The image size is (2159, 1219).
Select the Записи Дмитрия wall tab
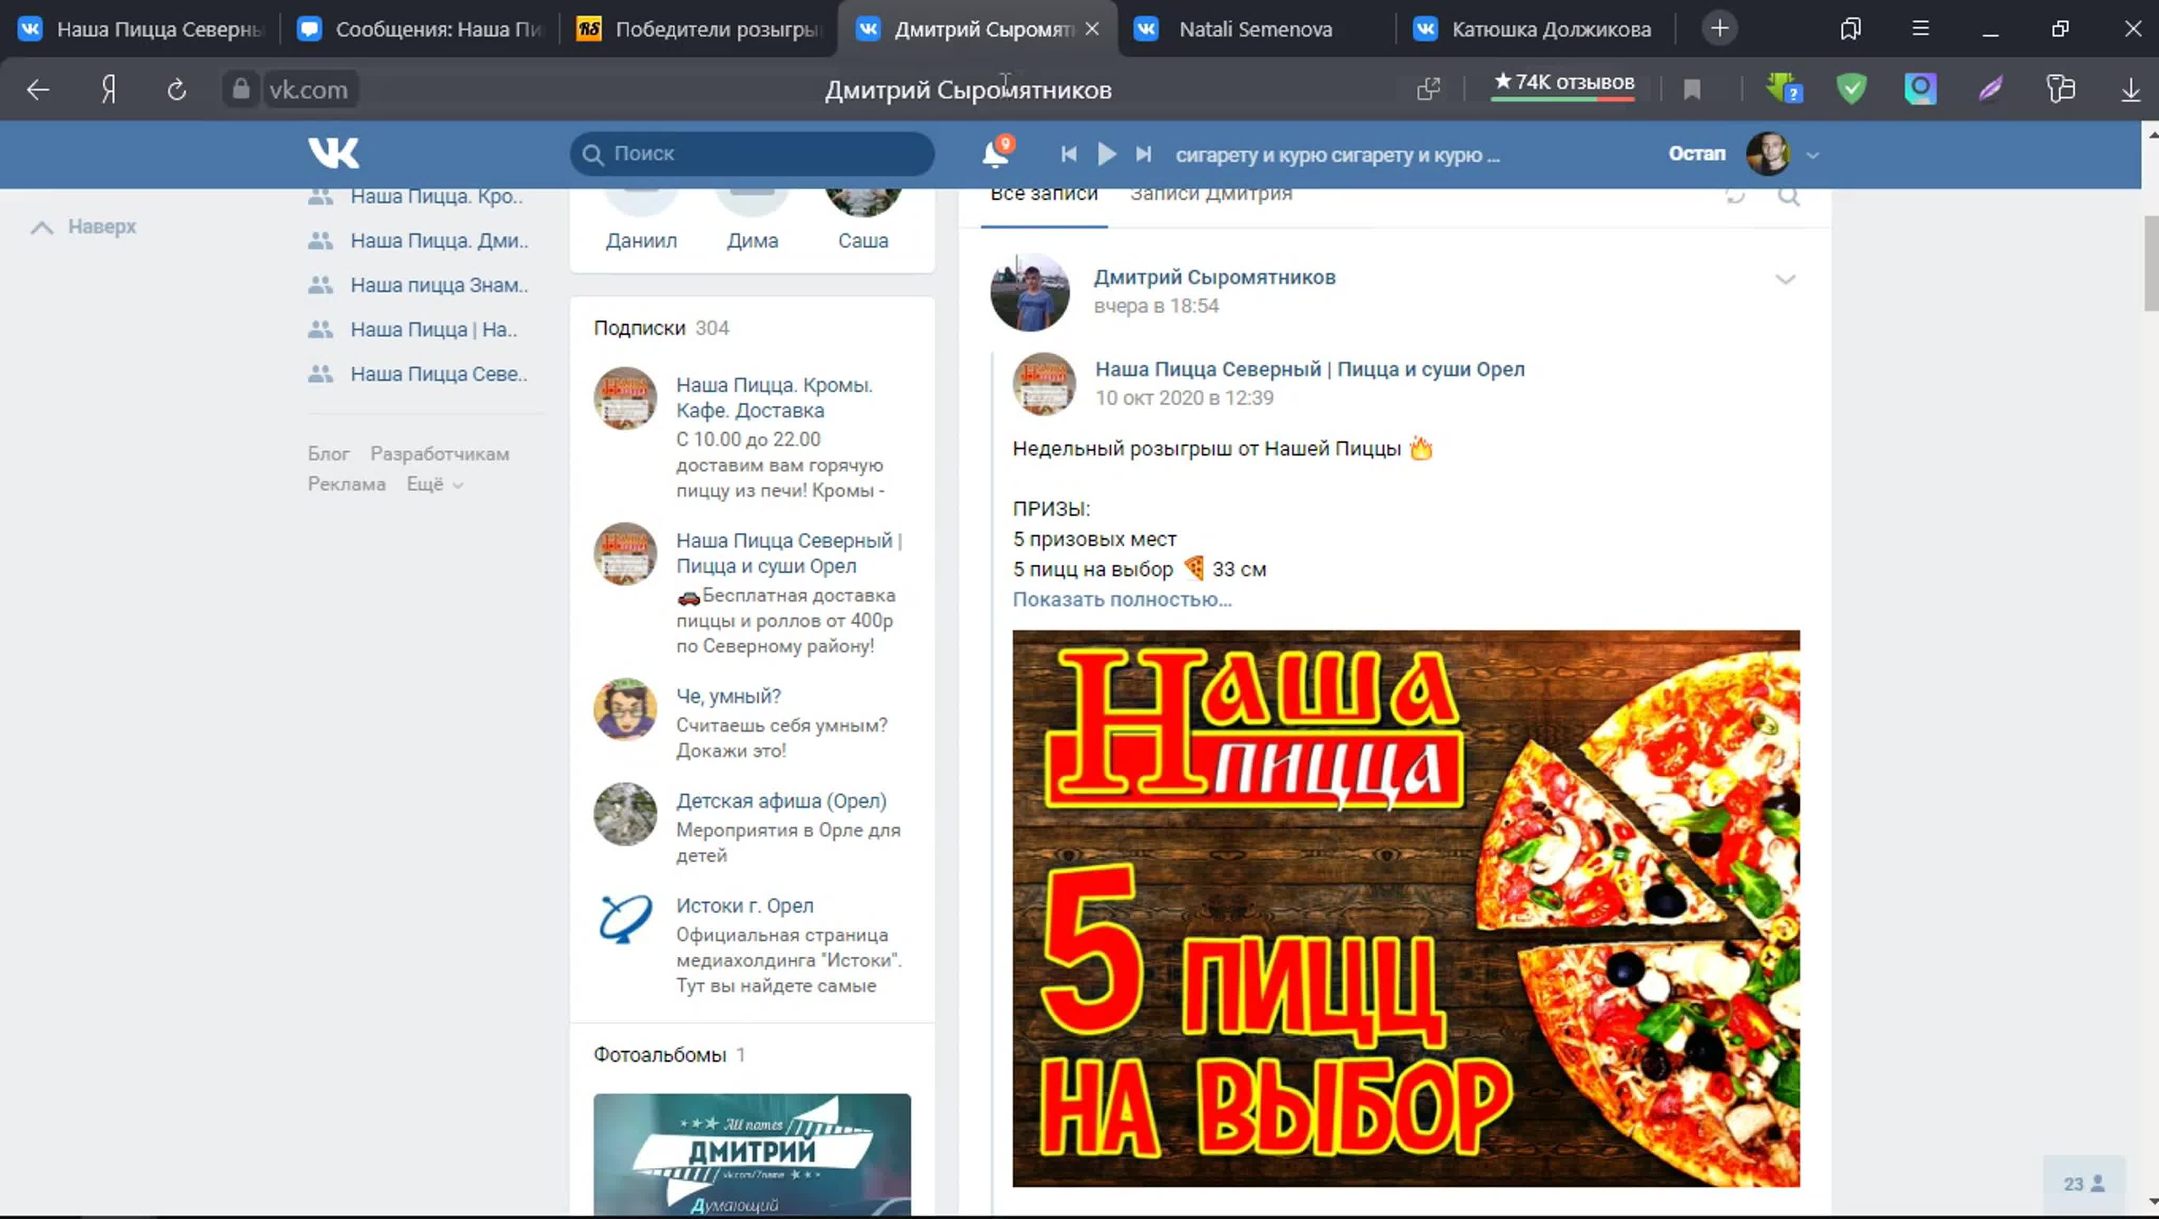click(x=1211, y=195)
